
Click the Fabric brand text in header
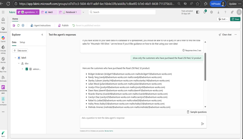pyautogui.click(x=12, y=12)
